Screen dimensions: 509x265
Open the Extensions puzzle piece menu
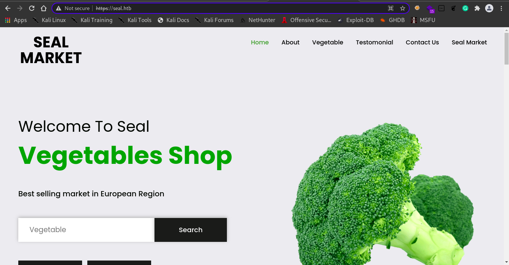click(477, 8)
